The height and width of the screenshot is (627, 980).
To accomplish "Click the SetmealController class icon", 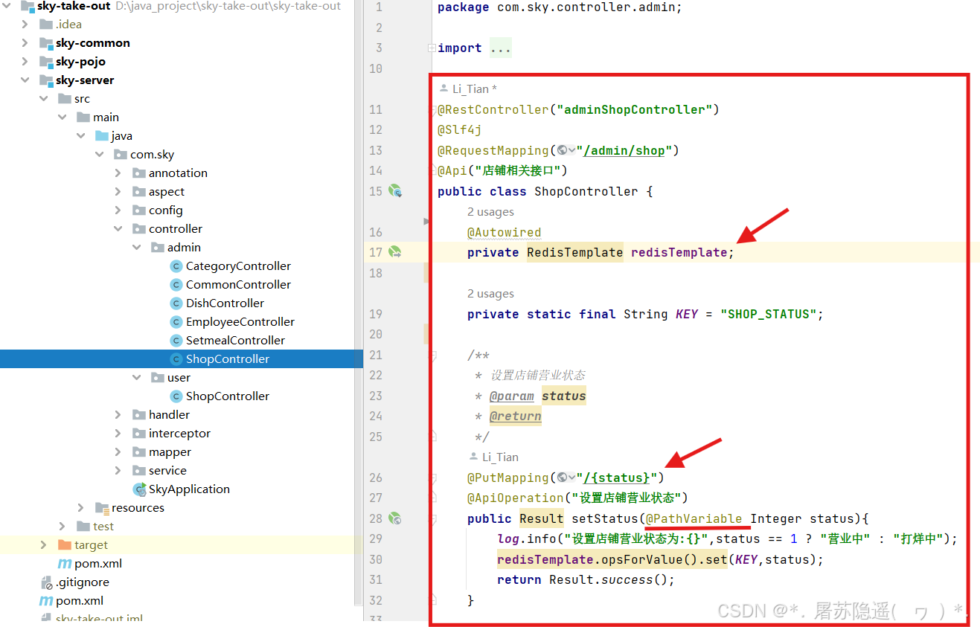I will 176,341.
